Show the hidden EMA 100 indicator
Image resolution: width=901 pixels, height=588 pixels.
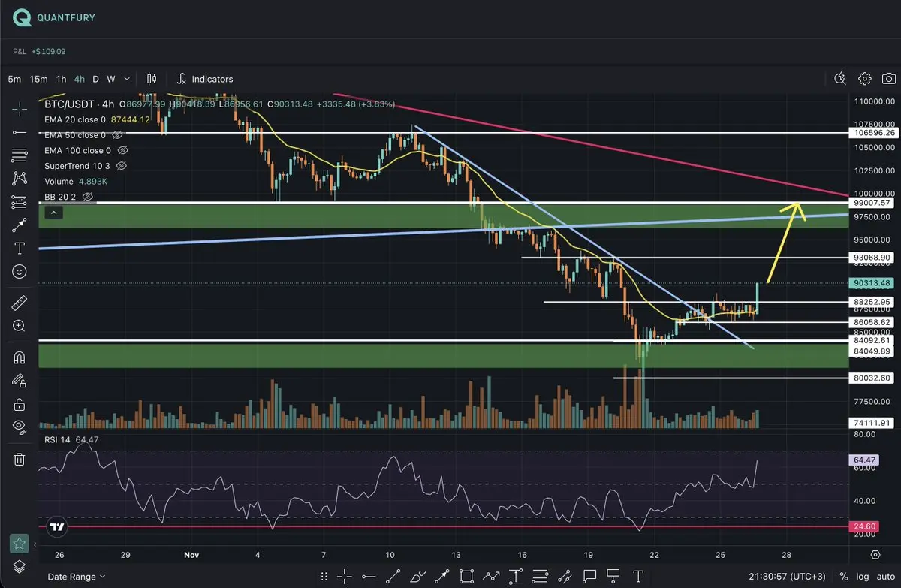click(x=124, y=150)
